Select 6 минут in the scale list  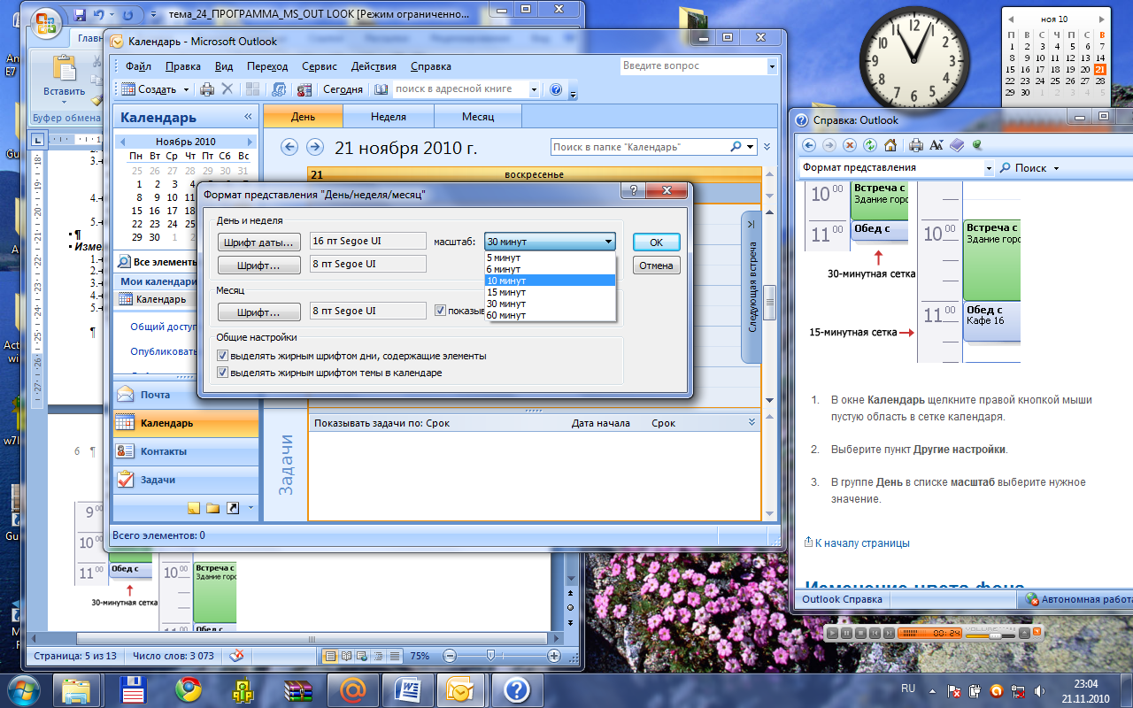click(550, 268)
